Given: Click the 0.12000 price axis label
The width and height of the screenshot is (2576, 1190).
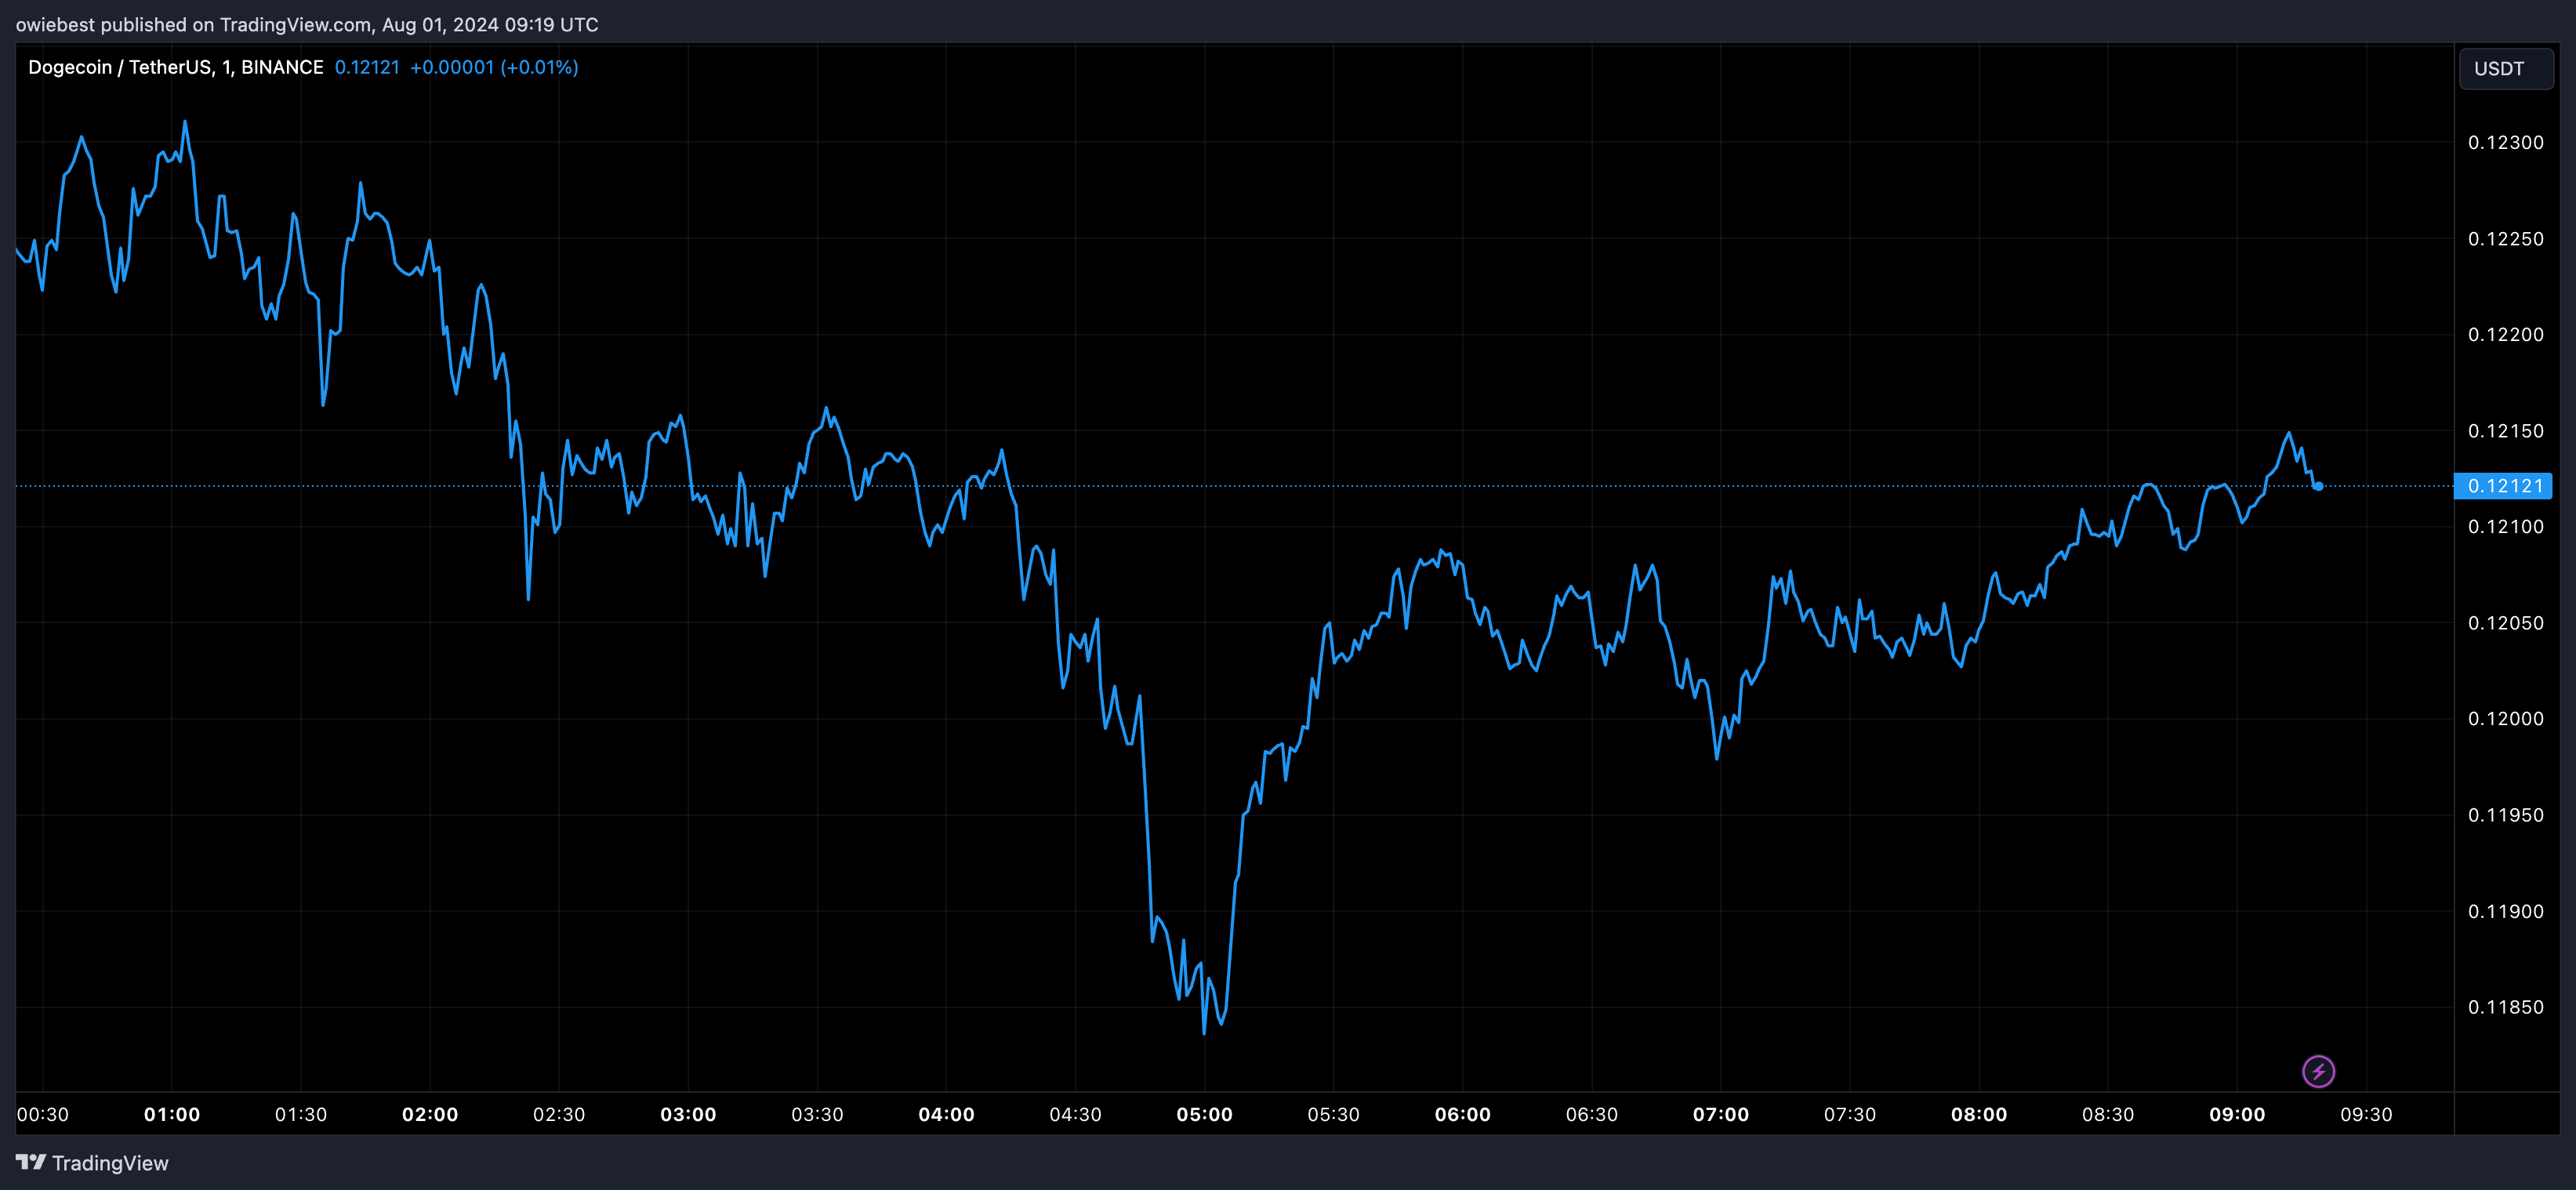Looking at the screenshot, I should click(2506, 719).
